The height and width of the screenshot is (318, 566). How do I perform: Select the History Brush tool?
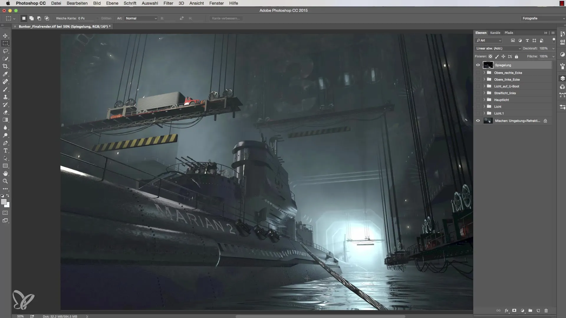5,105
